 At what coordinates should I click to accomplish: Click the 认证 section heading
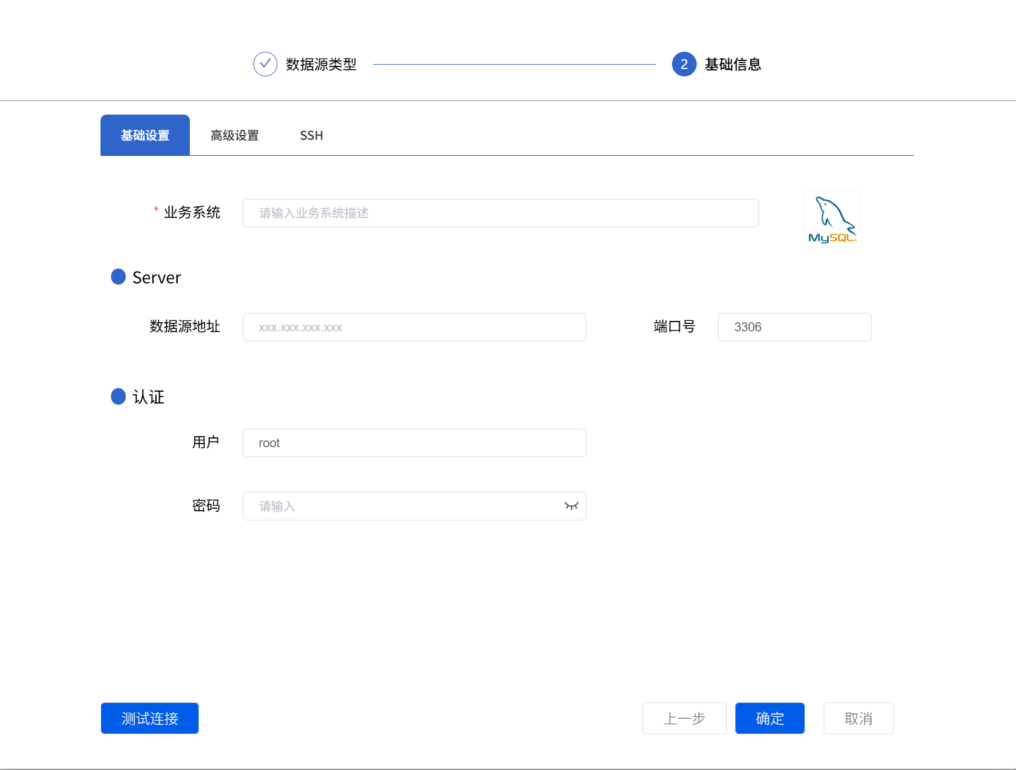149,397
